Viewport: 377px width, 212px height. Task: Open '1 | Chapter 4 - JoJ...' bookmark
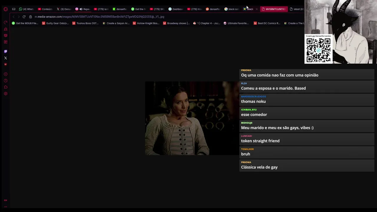click(206, 23)
